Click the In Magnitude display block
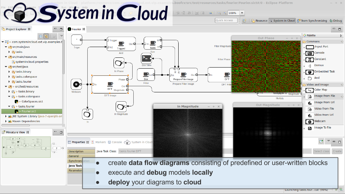The height and width of the screenshot is (194, 345). 121,107
